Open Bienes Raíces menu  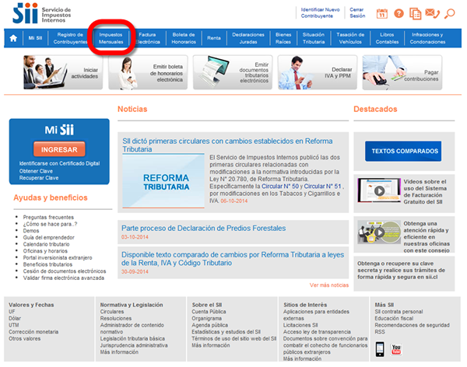283,38
